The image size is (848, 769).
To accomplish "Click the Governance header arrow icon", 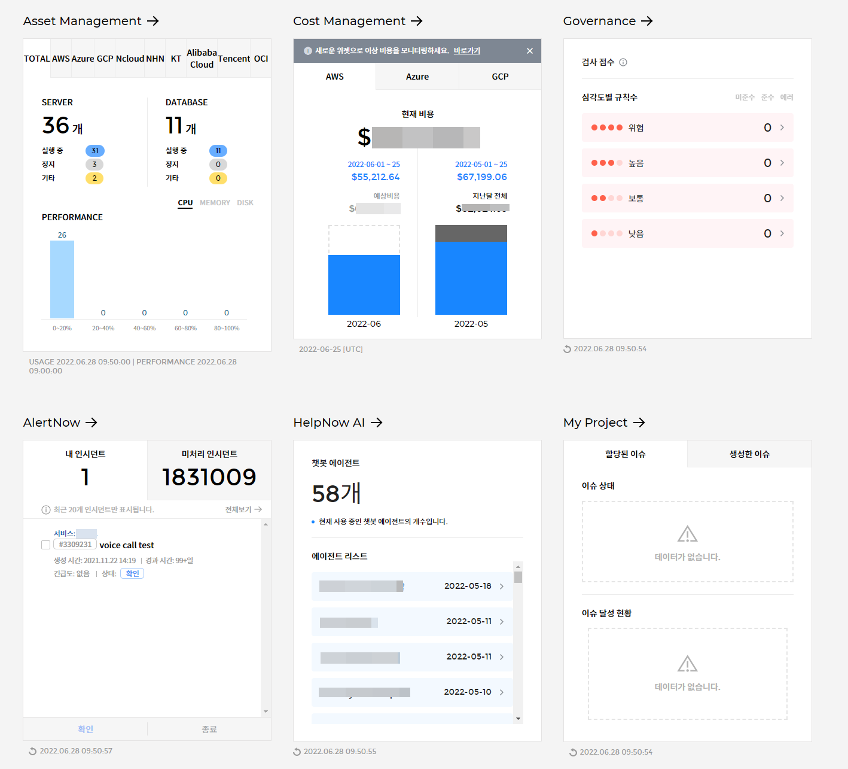I will click(647, 21).
